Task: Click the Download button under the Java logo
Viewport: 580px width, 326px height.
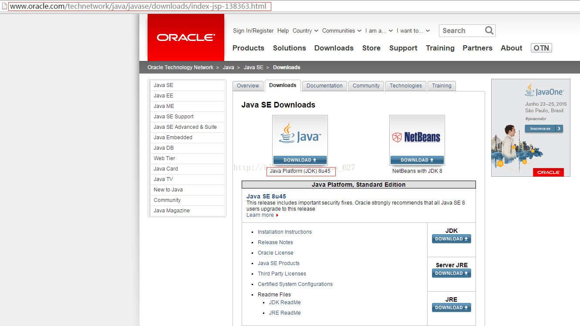Action: coord(300,160)
